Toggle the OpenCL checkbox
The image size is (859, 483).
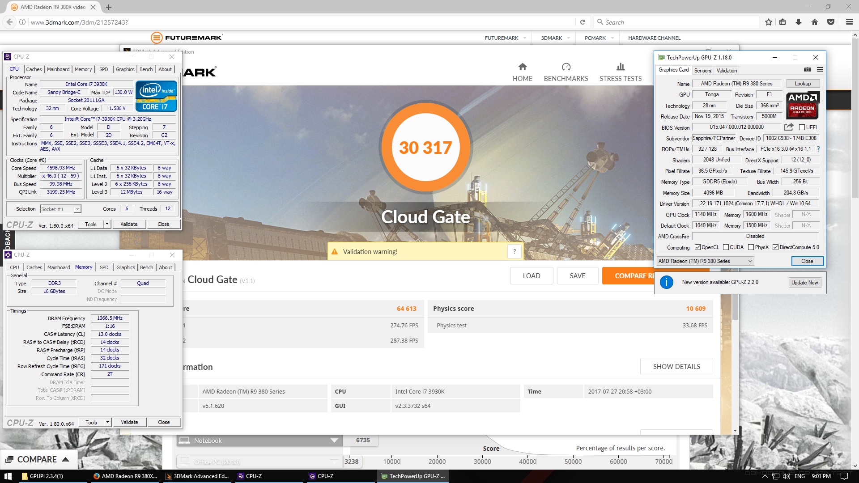(x=697, y=247)
